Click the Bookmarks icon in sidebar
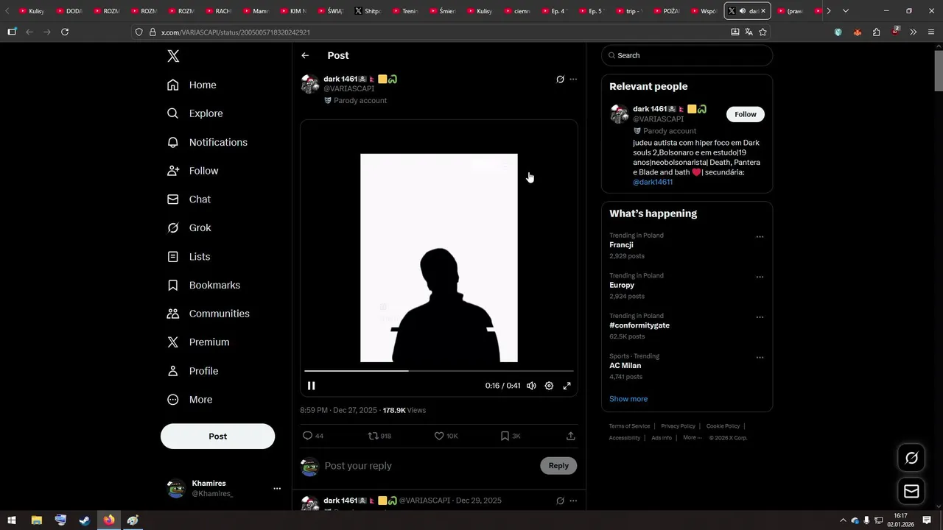Image resolution: width=943 pixels, height=530 pixels. (x=173, y=285)
